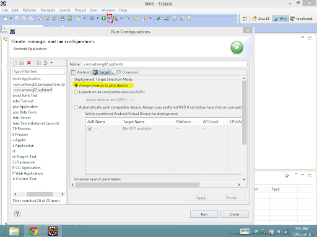Switch to the Android tab
Image resolution: width=317 pixels, height=237 pixels.
pyautogui.click(x=81, y=72)
